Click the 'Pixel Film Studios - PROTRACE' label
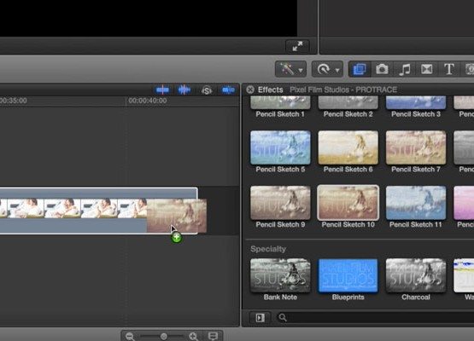The width and height of the screenshot is (474, 341). 343,90
